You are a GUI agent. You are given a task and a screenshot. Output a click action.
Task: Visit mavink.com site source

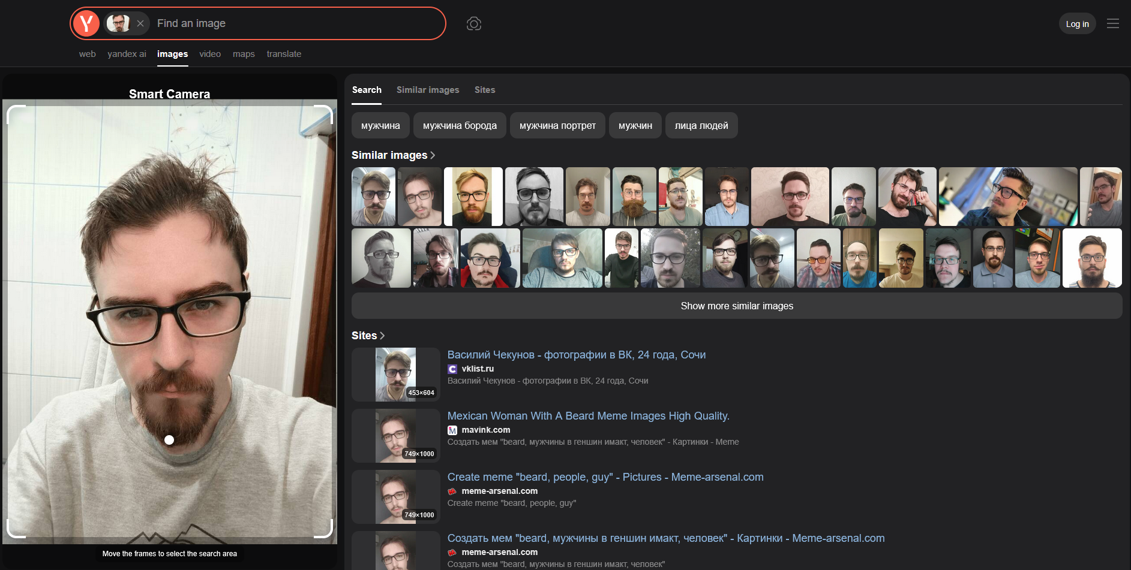click(x=486, y=430)
